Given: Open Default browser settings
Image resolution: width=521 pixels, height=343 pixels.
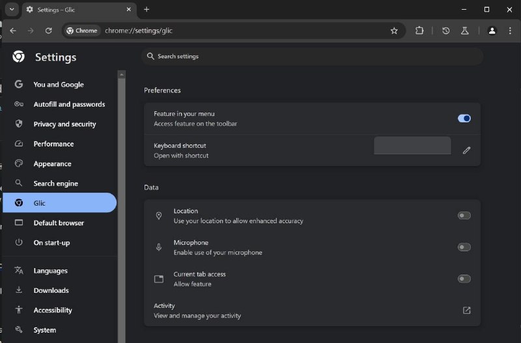Looking at the screenshot, I should coord(60,223).
